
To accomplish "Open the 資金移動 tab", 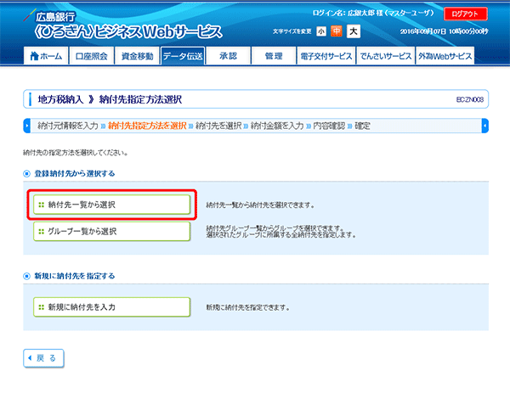I will click(x=137, y=56).
